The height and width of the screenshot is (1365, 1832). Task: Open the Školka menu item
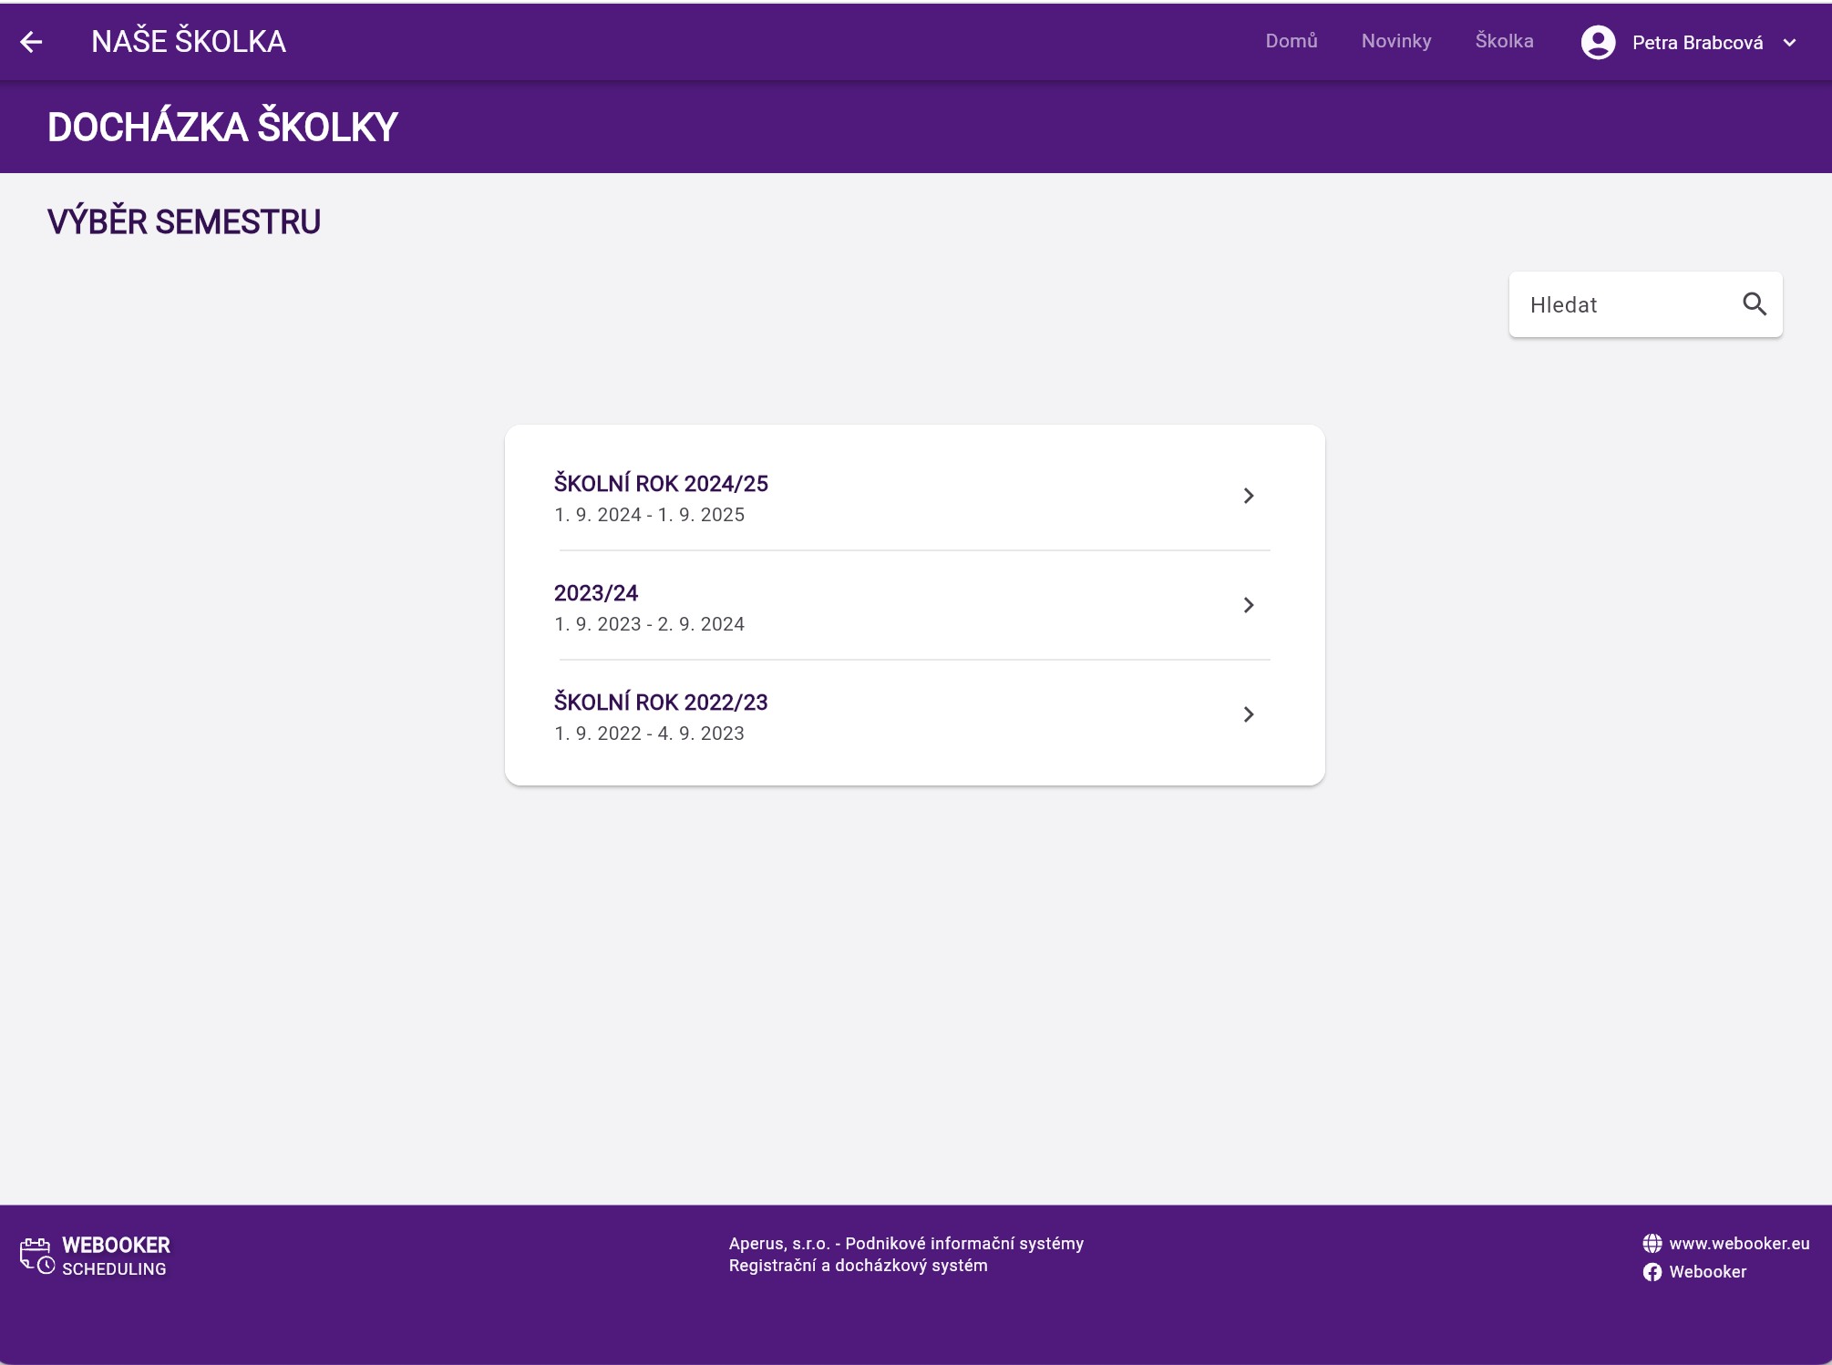[1504, 41]
